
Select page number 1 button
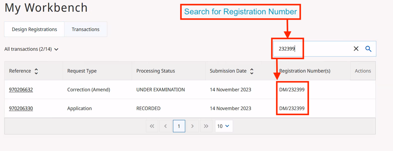click(x=179, y=126)
